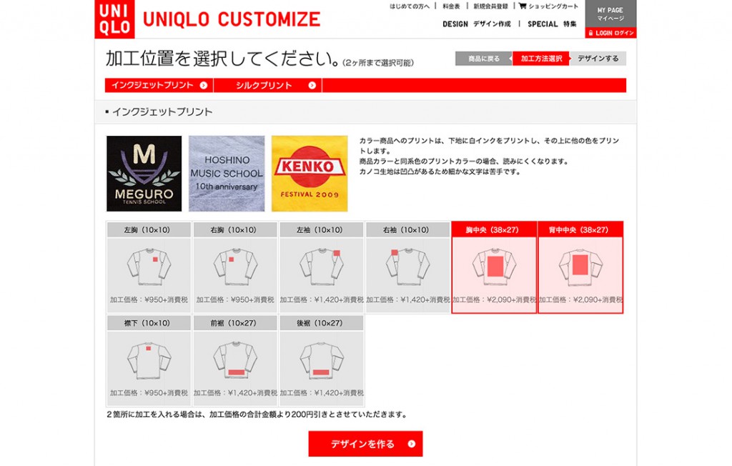Open the はじめての方へ link
The height and width of the screenshot is (466, 732).
pos(410,6)
